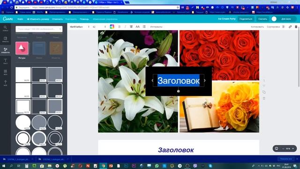Open the Uploads tab in the sidebar
Viewport: 300px width, 169px height.
[x=5, y=83]
